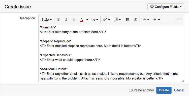This screenshot has width=189, height=96.
Task: Click the '*Additional Details*' line
Action: 54,69
